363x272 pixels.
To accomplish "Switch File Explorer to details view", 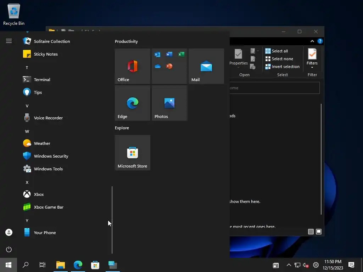I will pos(311,232).
